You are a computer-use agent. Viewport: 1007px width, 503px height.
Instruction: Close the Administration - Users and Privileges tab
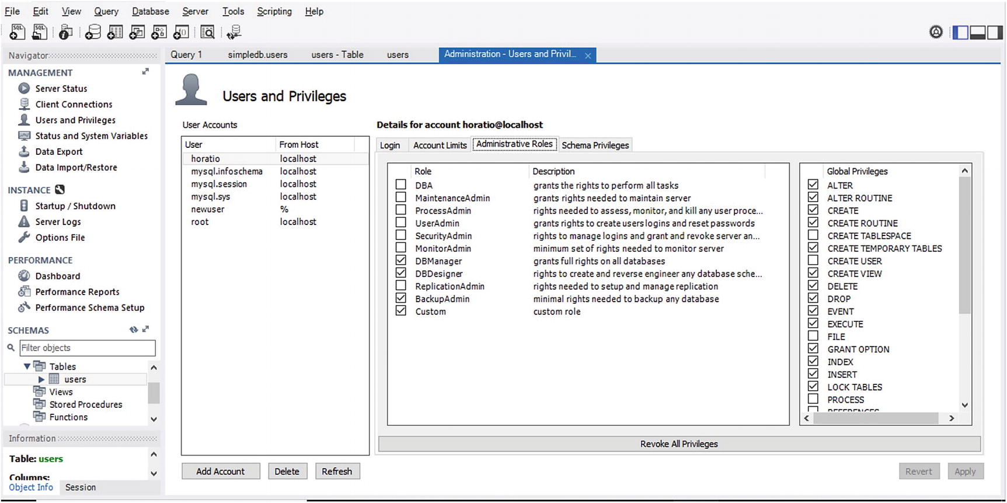click(x=588, y=55)
